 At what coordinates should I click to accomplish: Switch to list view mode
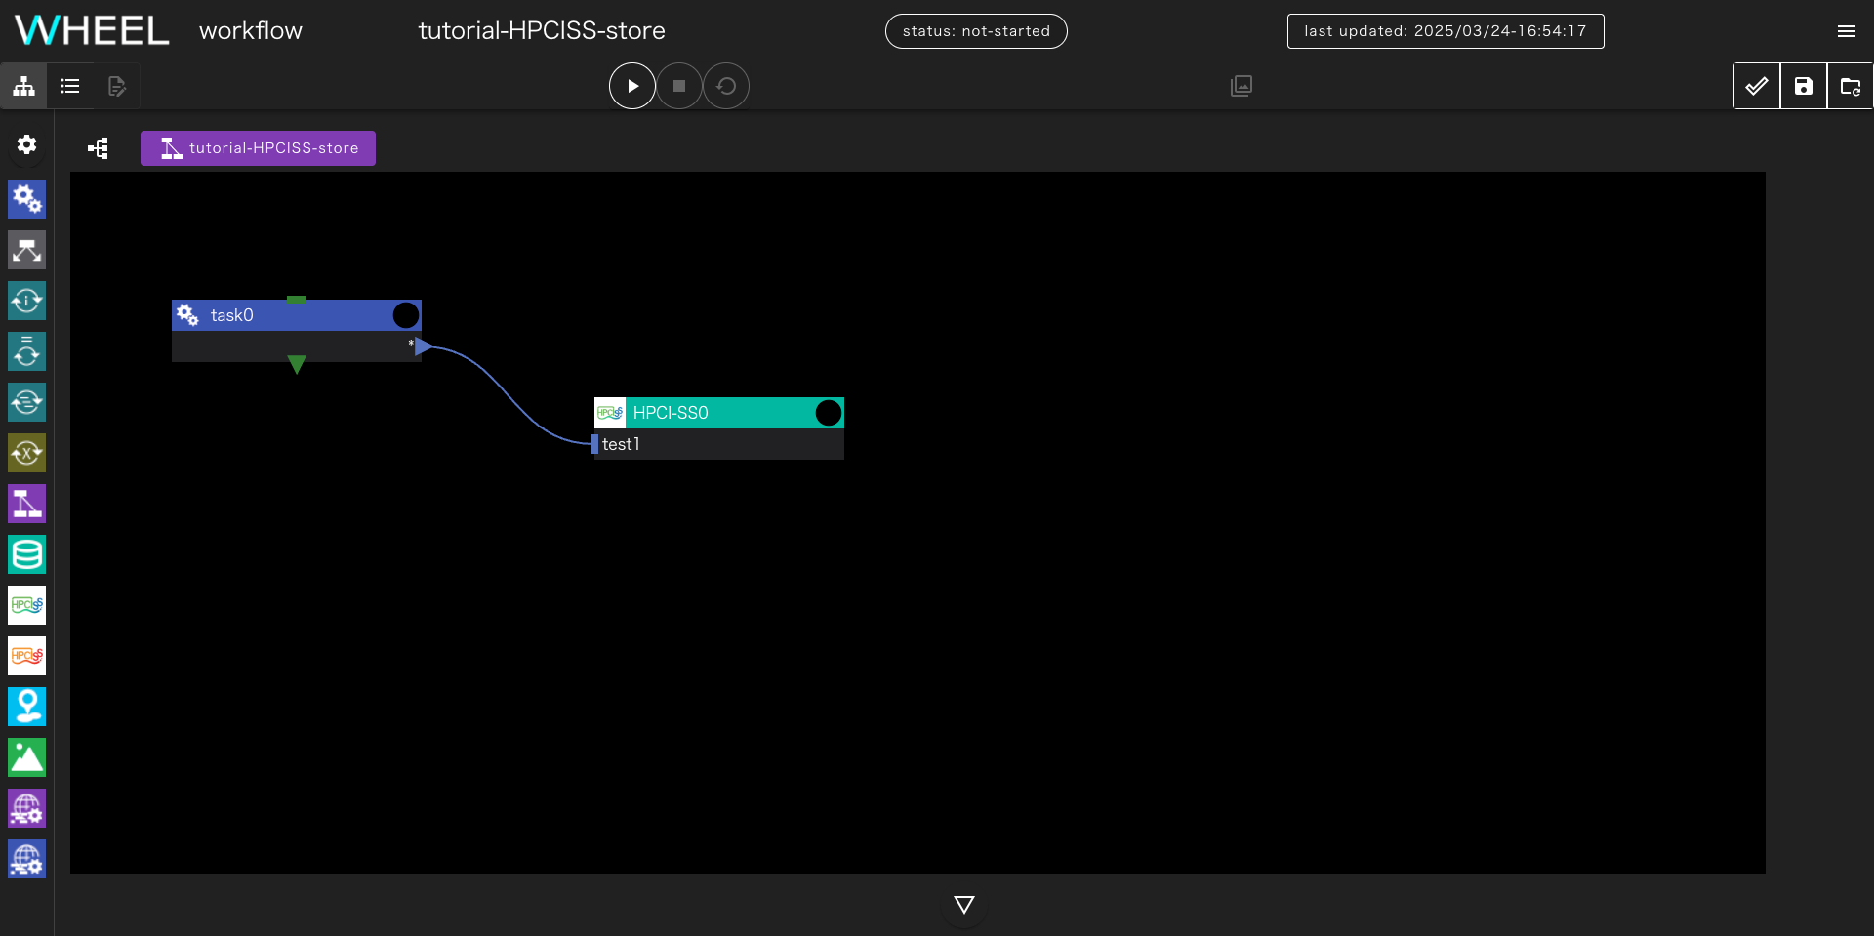pyautogui.click(x=70, y=86)
